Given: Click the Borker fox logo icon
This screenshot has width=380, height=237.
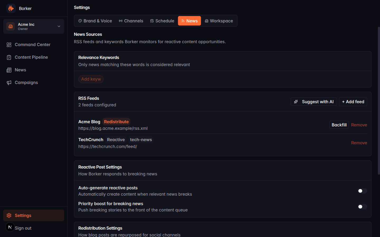Looking at the screenshot, I should click(11, 8).
